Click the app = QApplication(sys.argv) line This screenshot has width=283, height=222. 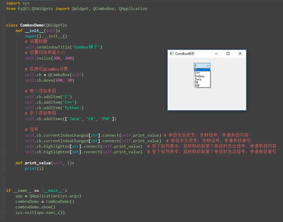pos(48,196)
